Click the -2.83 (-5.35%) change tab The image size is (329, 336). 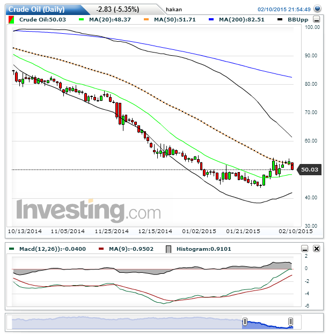(x=118, y=10)
